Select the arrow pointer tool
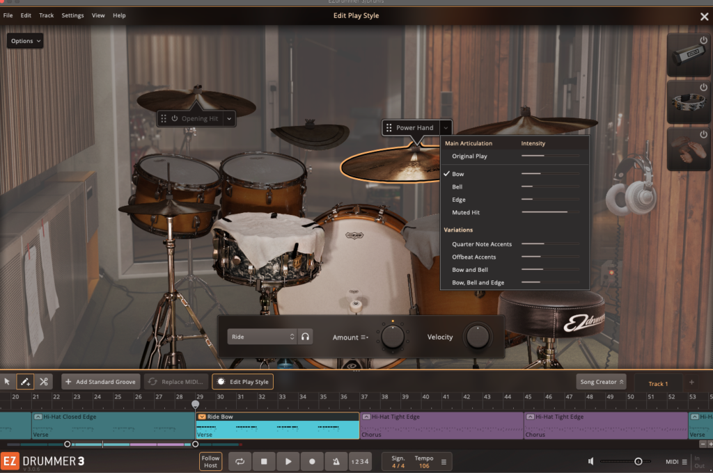The width and height of the screenshot is (713, 473). [x=7, y=382]
